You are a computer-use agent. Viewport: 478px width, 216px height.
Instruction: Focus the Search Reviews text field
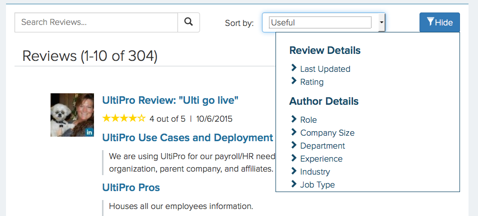(x=96, y=22)
